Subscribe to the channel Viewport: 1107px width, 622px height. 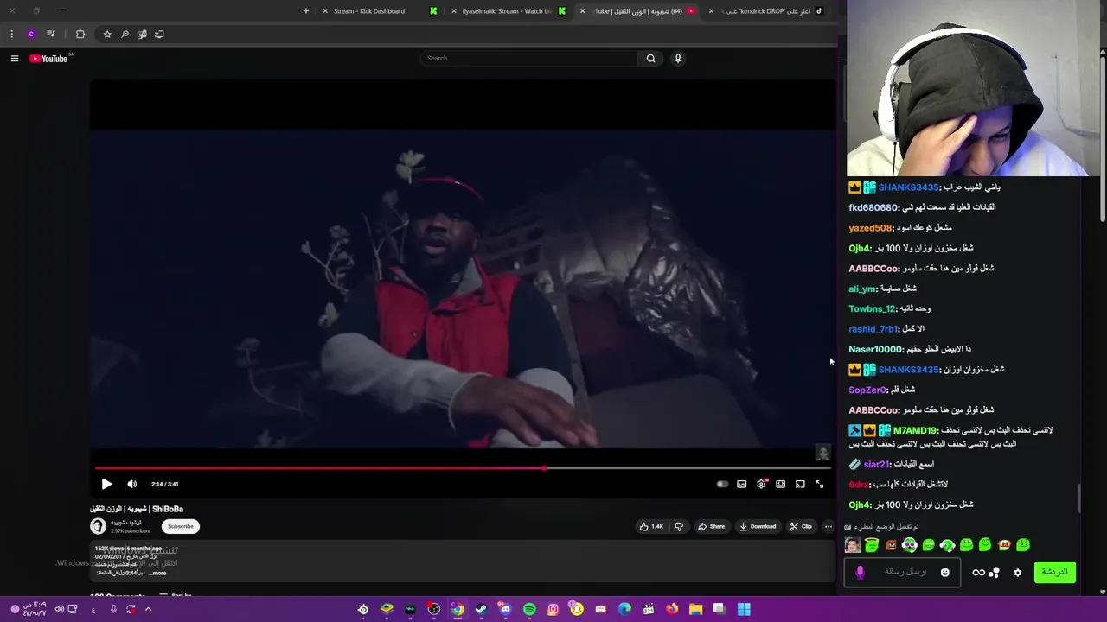(x=181, y=526)
